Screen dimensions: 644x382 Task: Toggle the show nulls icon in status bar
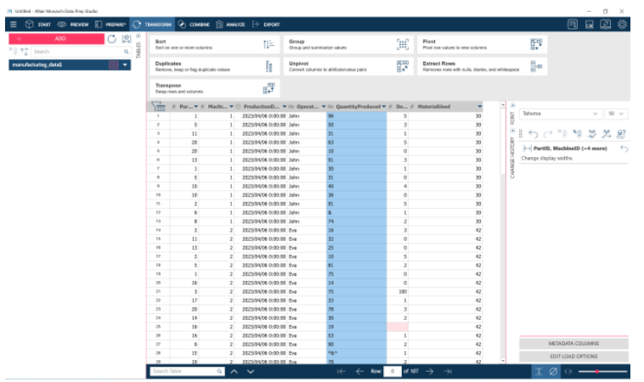click(553, 371)
